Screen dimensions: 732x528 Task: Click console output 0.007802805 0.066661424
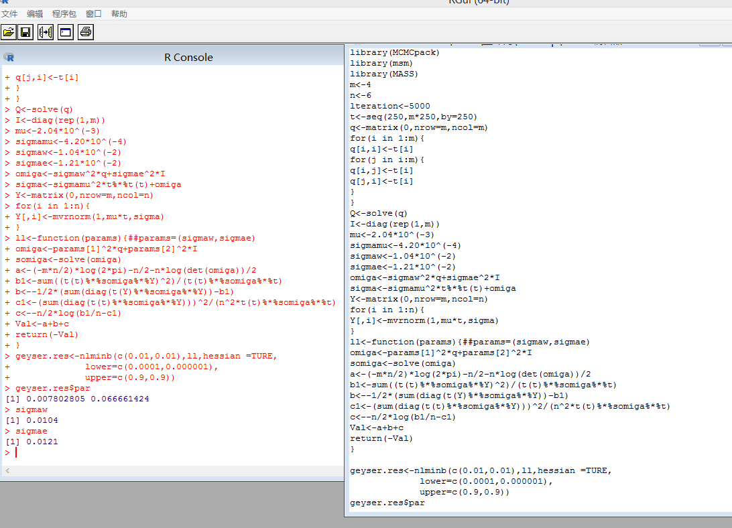coord(88,399)
